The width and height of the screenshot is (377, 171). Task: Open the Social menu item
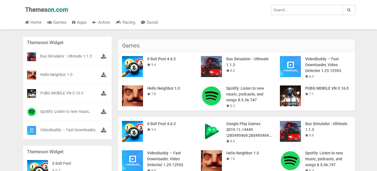[x=149, y=22]
